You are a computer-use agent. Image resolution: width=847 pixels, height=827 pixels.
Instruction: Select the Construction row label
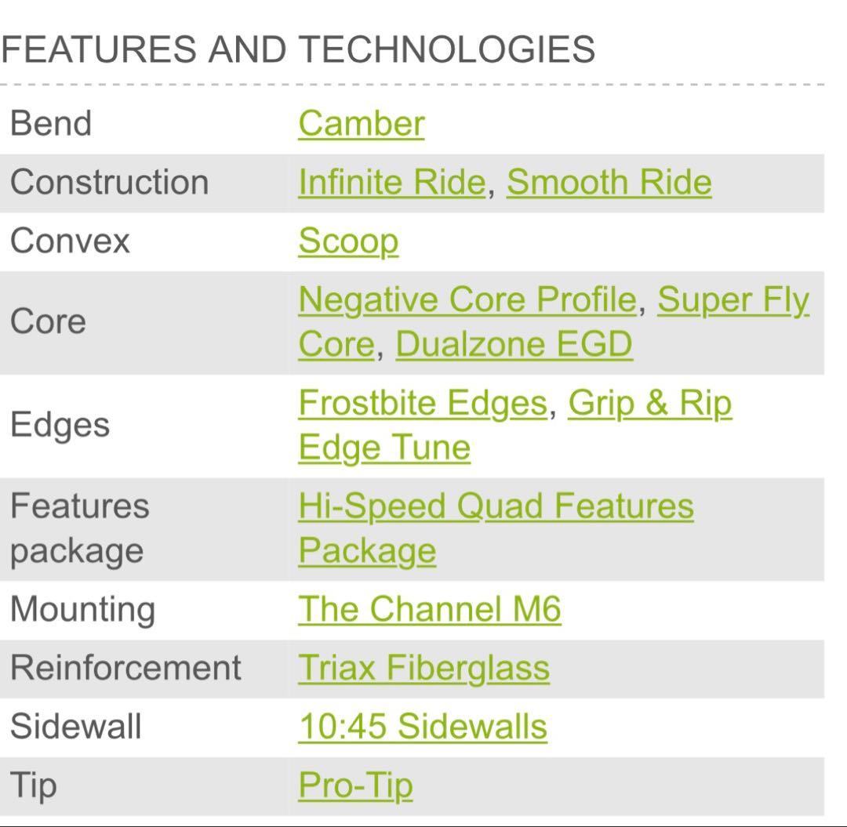click(x=109, y=183)
